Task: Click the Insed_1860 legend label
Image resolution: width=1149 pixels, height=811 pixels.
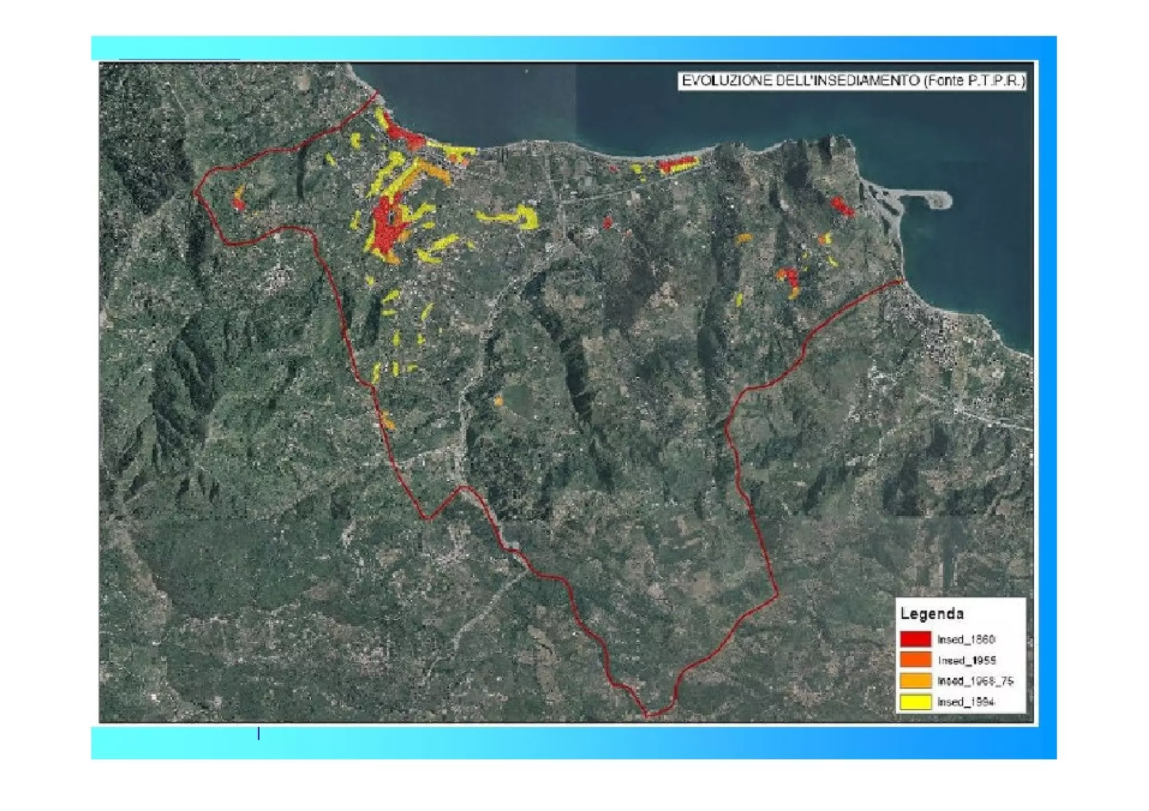Action: point(966,639)
